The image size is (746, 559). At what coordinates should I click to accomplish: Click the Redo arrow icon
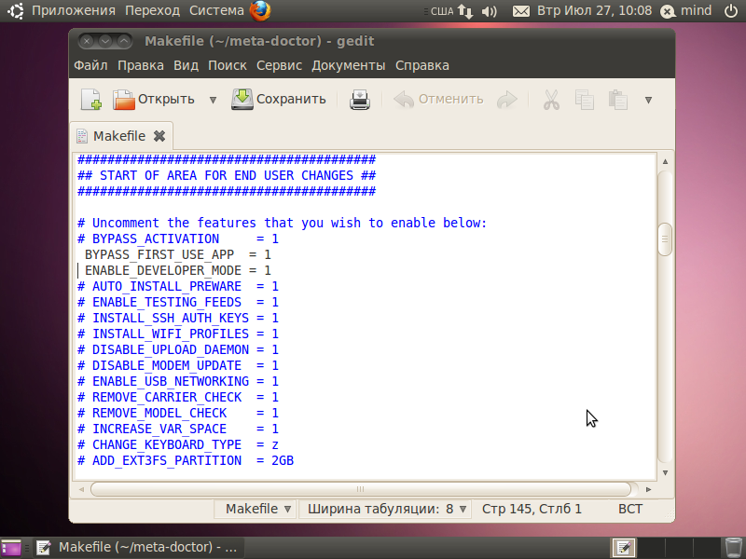click(x=506, y=99)
